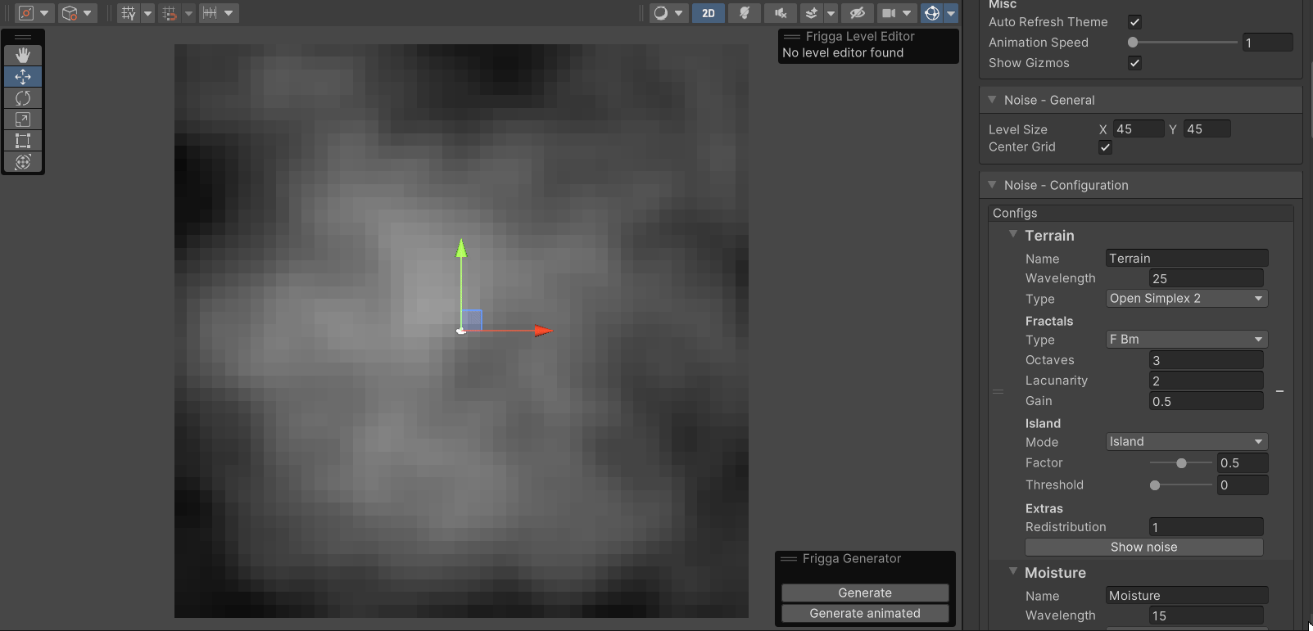The image size is (1313, 631).
Task: Toggle 2D view mode
Action: point(709,13)
